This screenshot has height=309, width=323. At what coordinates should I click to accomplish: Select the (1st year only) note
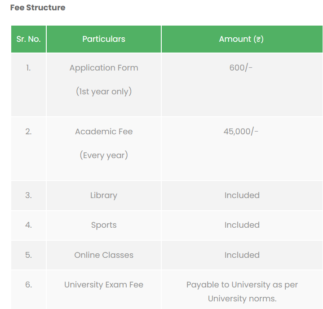pyautogui.click(x=104, y=91)
